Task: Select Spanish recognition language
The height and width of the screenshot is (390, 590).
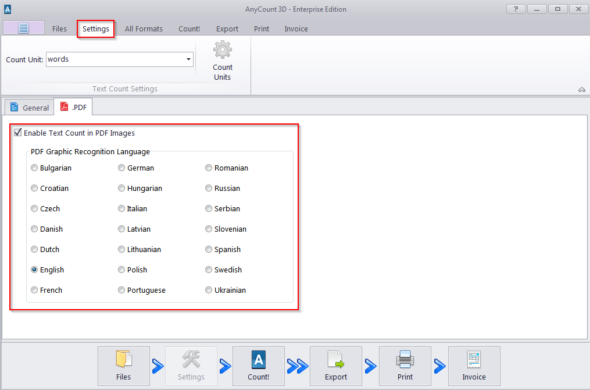Action: 223,249
